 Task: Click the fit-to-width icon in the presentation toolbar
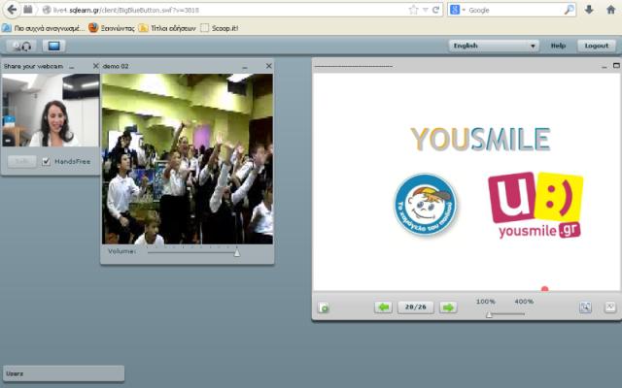[x=585, y=307]
